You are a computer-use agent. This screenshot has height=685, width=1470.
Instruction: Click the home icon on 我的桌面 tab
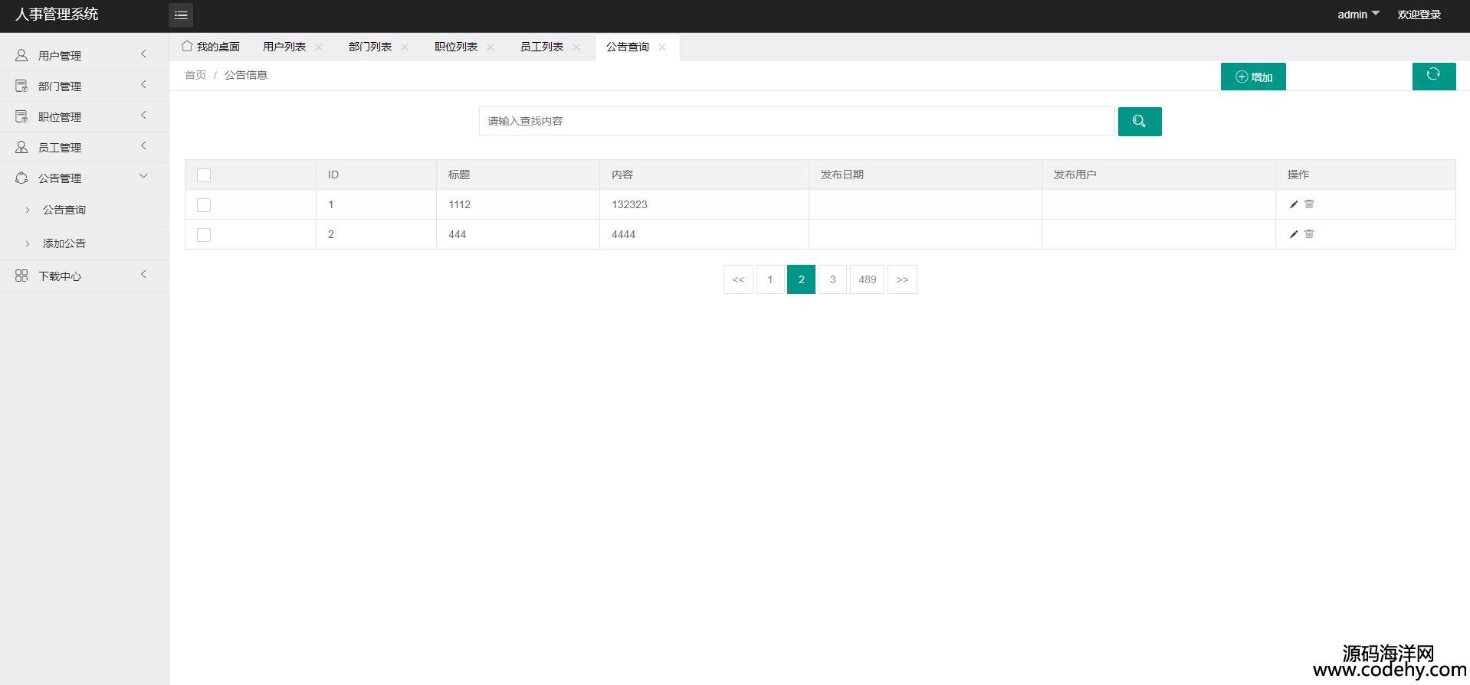[x=187, y=47]
